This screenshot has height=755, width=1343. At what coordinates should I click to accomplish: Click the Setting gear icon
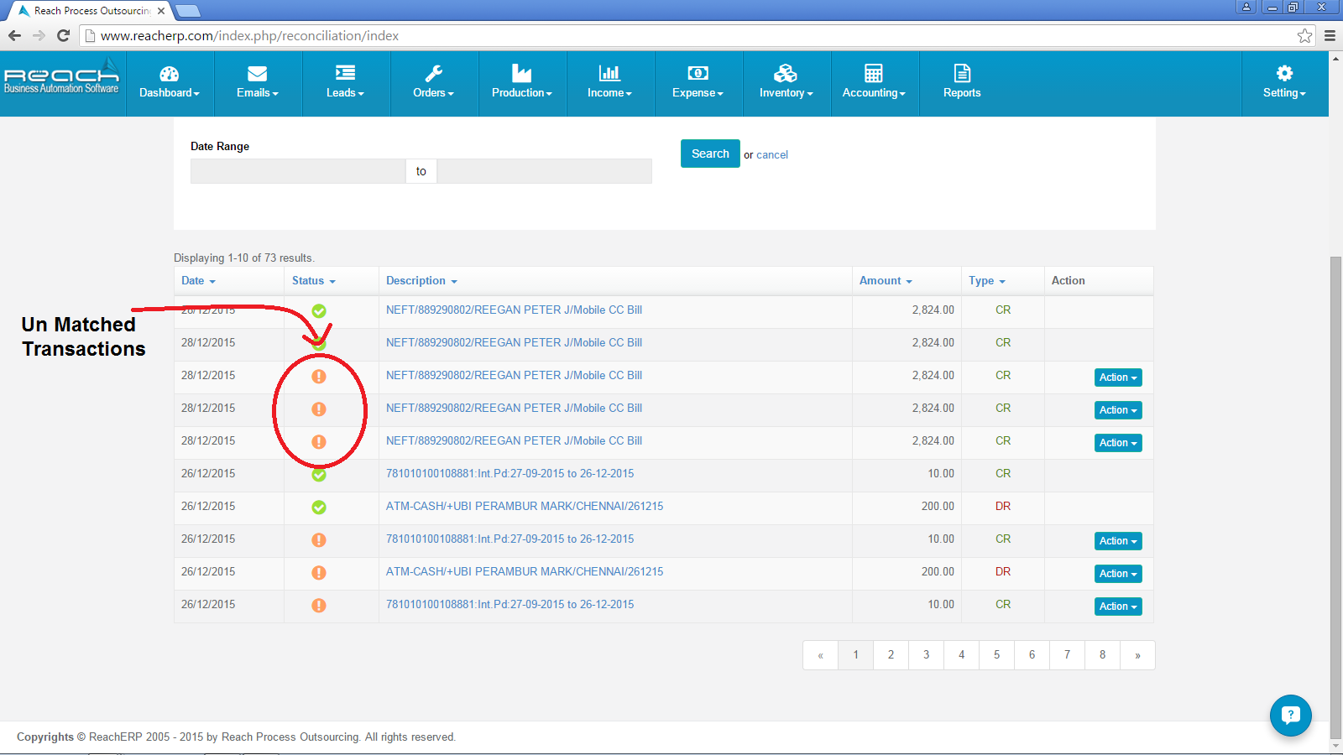click(1284, 73)
